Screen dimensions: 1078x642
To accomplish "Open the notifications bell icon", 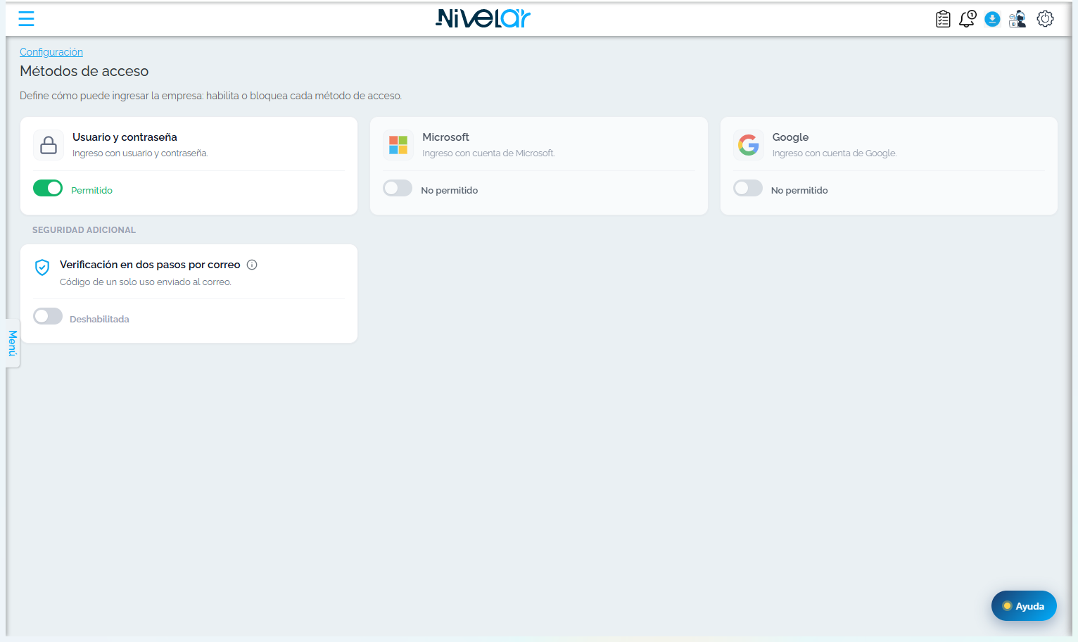I will point(968,19).
